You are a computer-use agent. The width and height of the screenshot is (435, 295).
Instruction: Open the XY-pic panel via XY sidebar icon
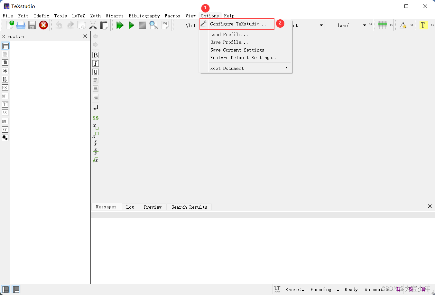coord(5,129)
